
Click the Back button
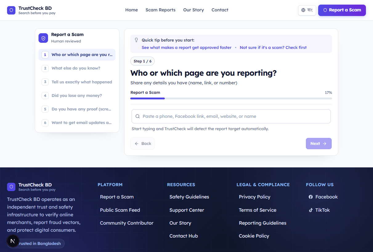[143, 143]
